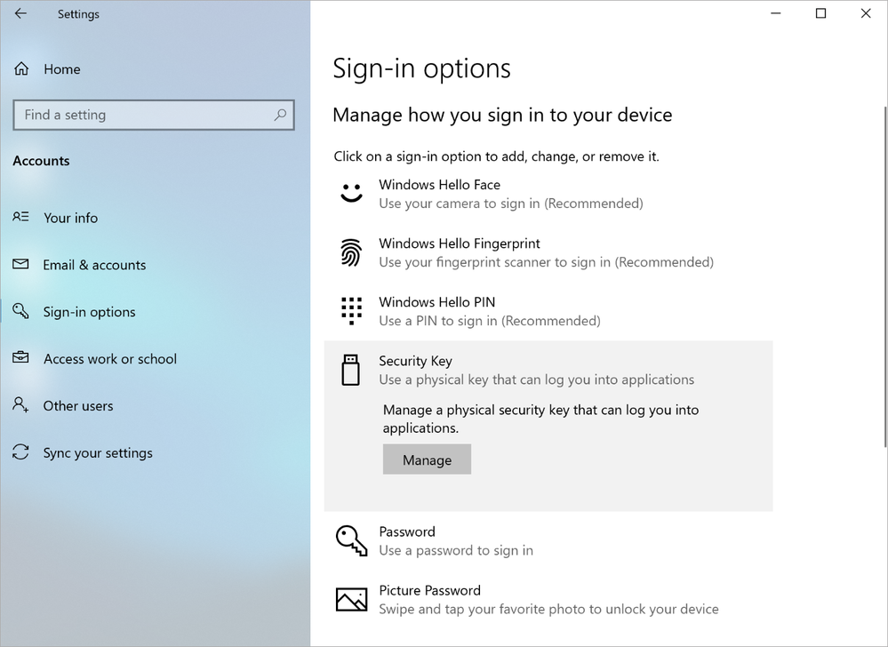Collapse the Security Key section
The image size is (888, 647).
(x=548, y=370)
